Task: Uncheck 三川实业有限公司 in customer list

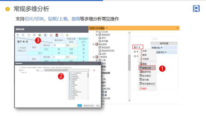Action: pos(70,73)
